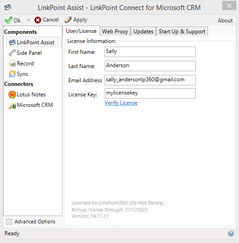Screen dimensions: 239x243
Task: Focus the First Name field containing Sally
Action: coord(150,52)
